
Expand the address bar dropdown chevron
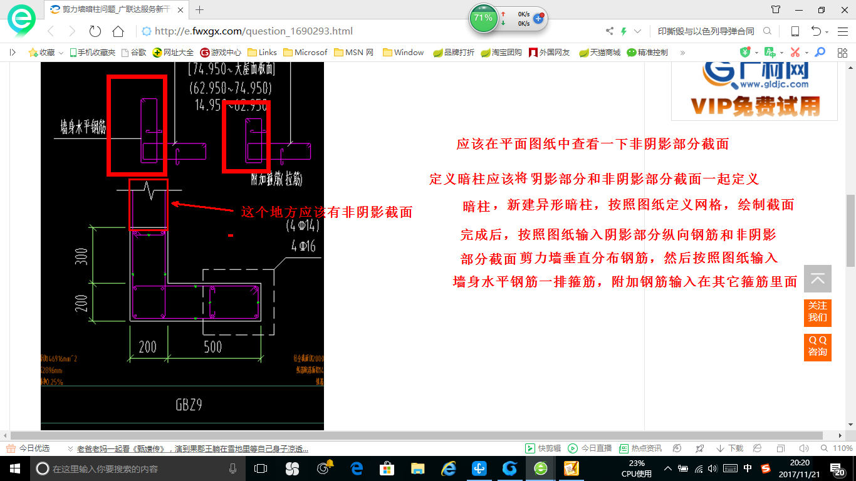pyautogui.click(x=638, y=31)
